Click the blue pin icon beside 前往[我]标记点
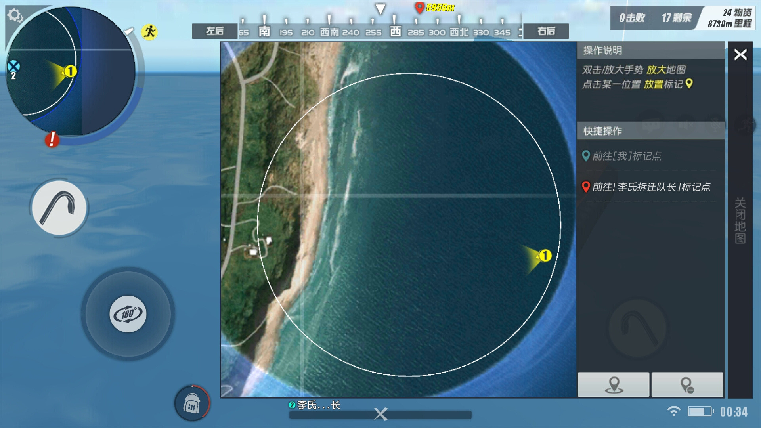 tap(586, 156)
